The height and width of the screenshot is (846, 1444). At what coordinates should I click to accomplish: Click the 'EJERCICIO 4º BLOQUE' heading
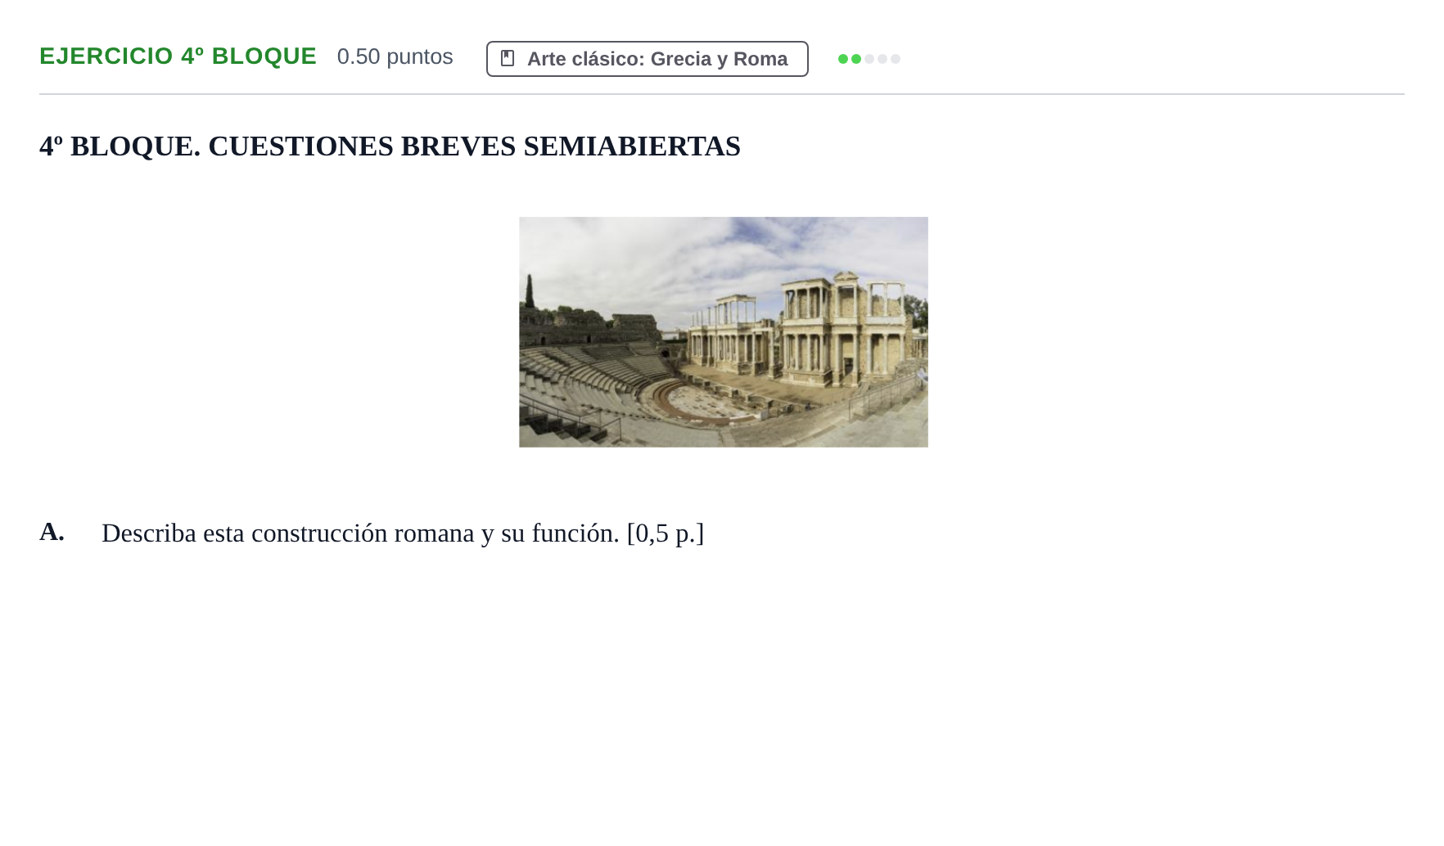click(178, 56)
